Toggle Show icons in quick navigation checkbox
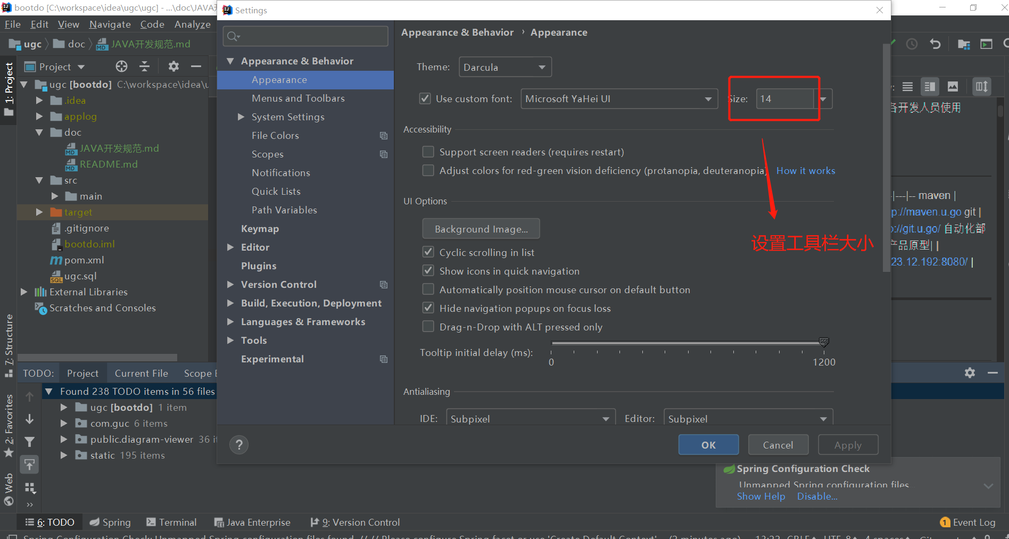1009x539 pixels. [x=428, y=270]
